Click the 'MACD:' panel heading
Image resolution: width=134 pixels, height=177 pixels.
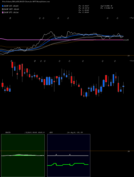(8, 132)
